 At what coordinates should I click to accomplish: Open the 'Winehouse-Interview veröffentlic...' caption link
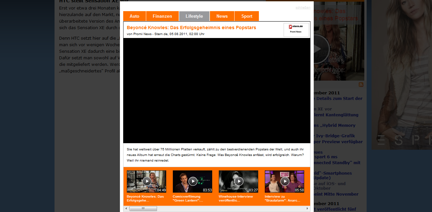coord(236,198)
